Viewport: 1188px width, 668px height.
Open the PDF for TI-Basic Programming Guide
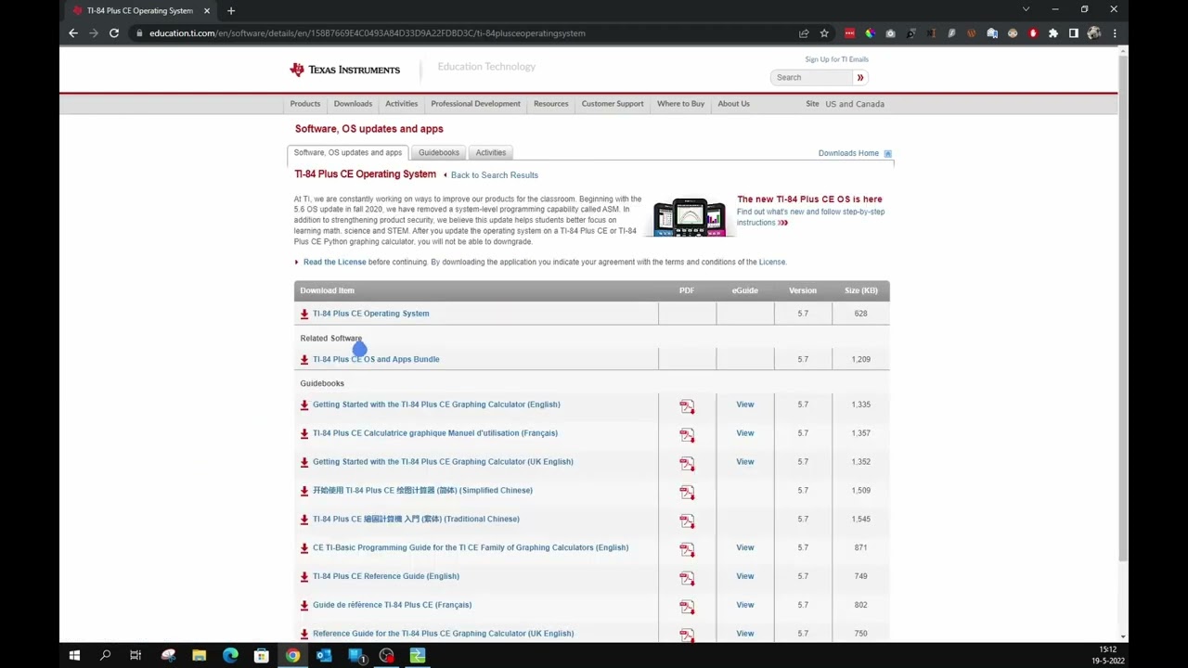[687, 549]
